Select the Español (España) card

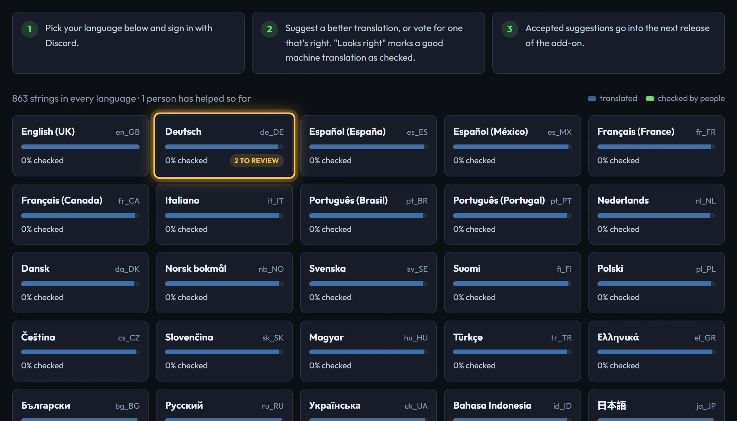(368, 146)
